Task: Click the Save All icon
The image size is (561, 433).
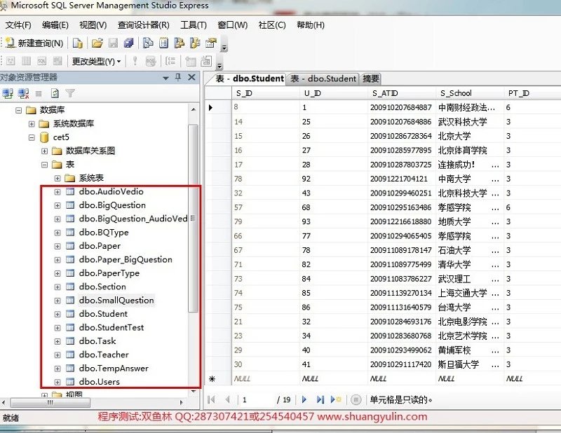Action: point(129,43)
